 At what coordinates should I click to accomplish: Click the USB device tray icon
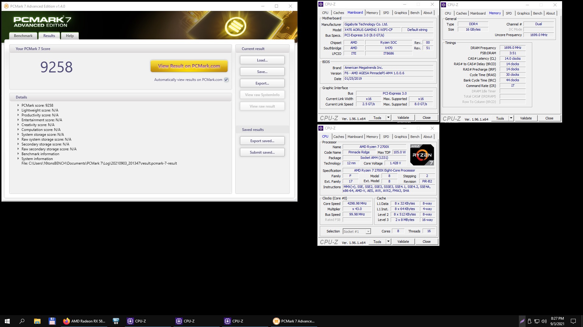coord(530,321)
